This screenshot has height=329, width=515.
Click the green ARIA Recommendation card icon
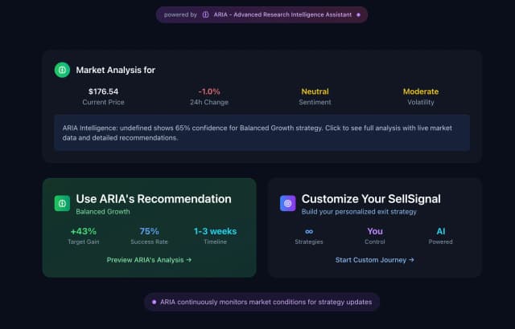tap(62, 203)
